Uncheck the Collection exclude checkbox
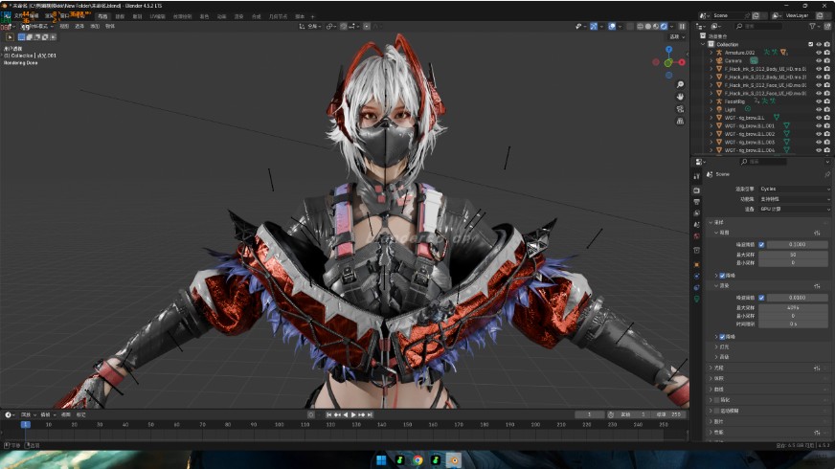 [x=810, y=44]
